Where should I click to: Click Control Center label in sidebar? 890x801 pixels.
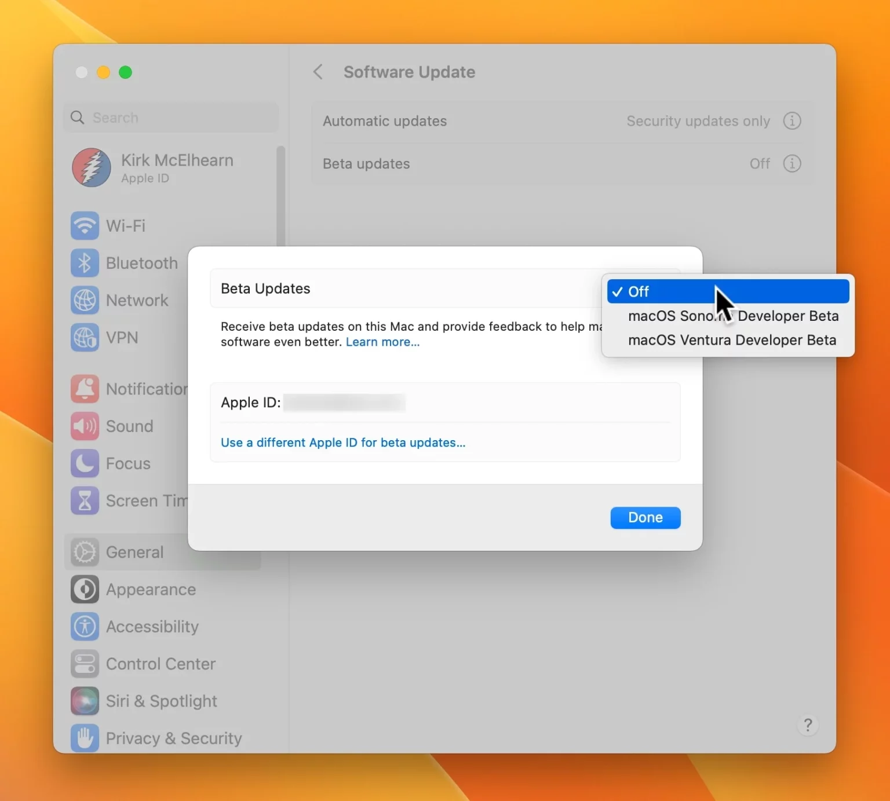pyautogui.click(x=161, y=664)
